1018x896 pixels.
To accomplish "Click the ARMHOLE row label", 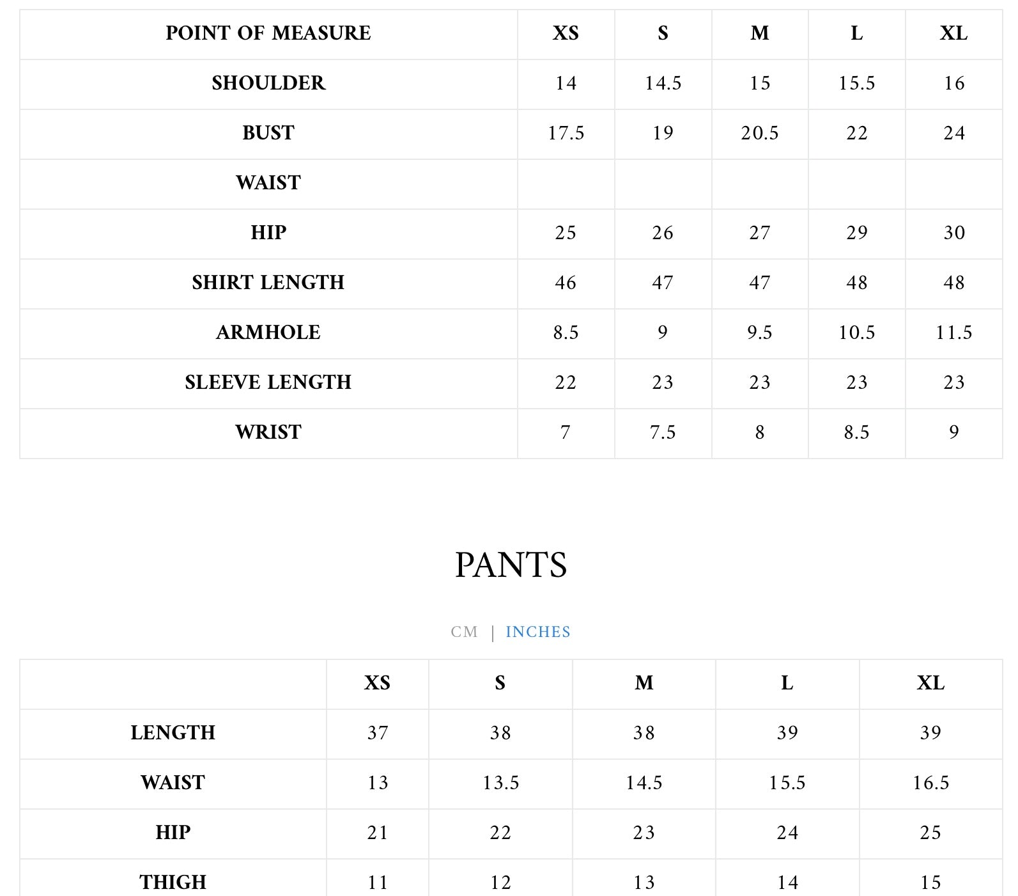I will click(x=268, y=333).
